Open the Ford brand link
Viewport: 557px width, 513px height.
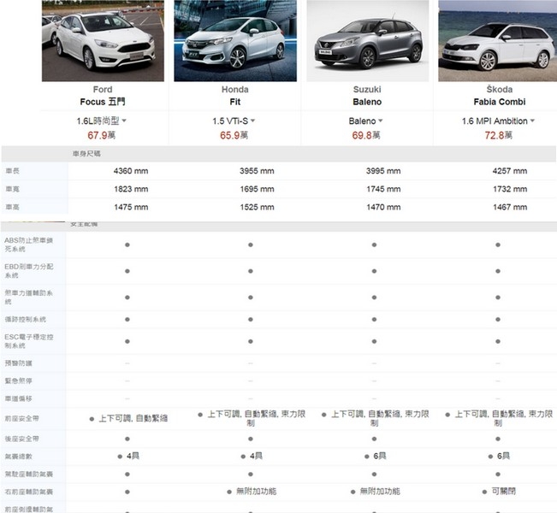click(103, 90)
